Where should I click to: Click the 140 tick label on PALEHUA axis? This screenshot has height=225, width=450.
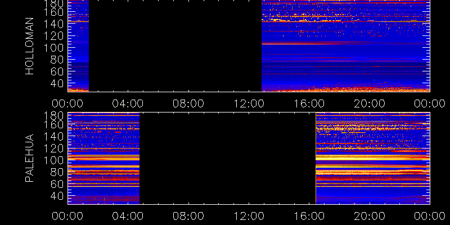click(x=54, y=137)
